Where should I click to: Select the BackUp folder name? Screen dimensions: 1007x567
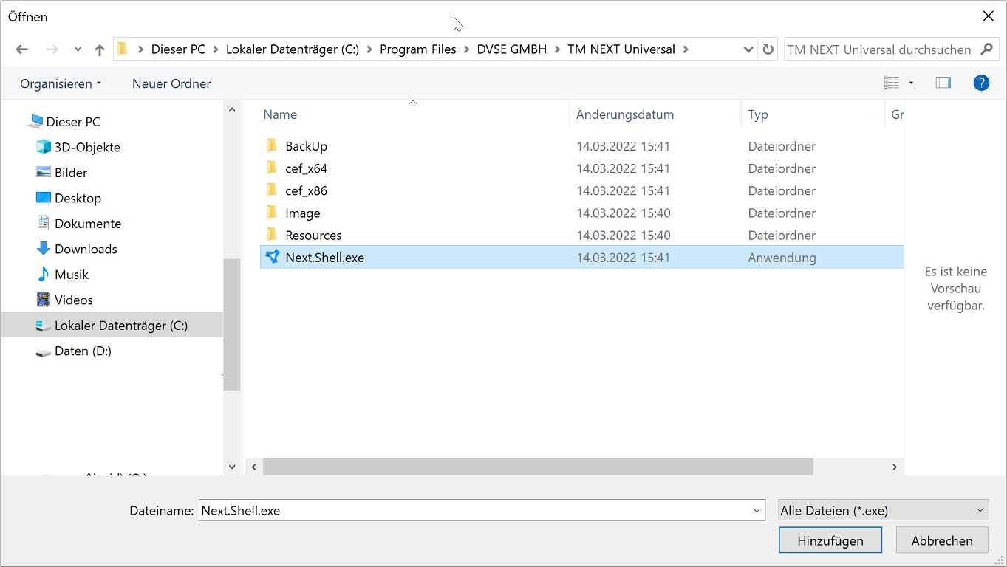pos(306,146)
